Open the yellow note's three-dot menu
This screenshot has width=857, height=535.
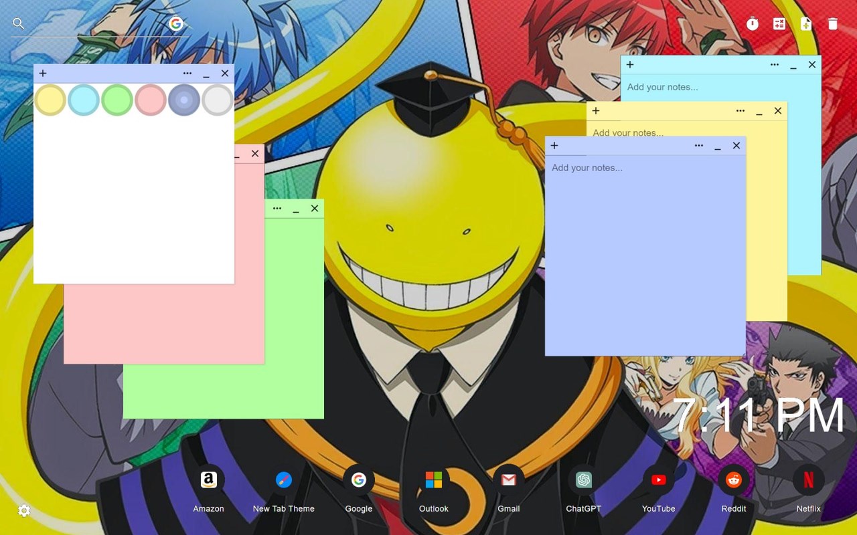pyautogui.click(x=741, y=111)
